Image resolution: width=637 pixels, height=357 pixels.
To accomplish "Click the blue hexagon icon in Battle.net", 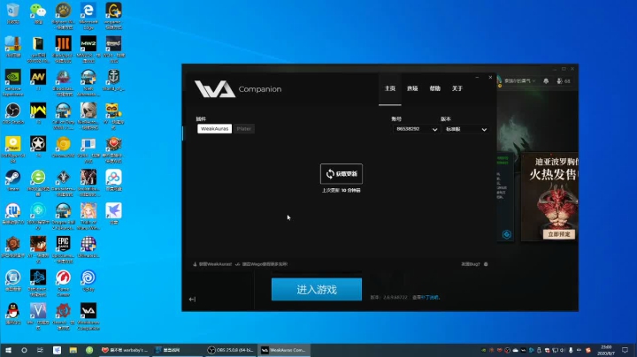I will point(507,234).
